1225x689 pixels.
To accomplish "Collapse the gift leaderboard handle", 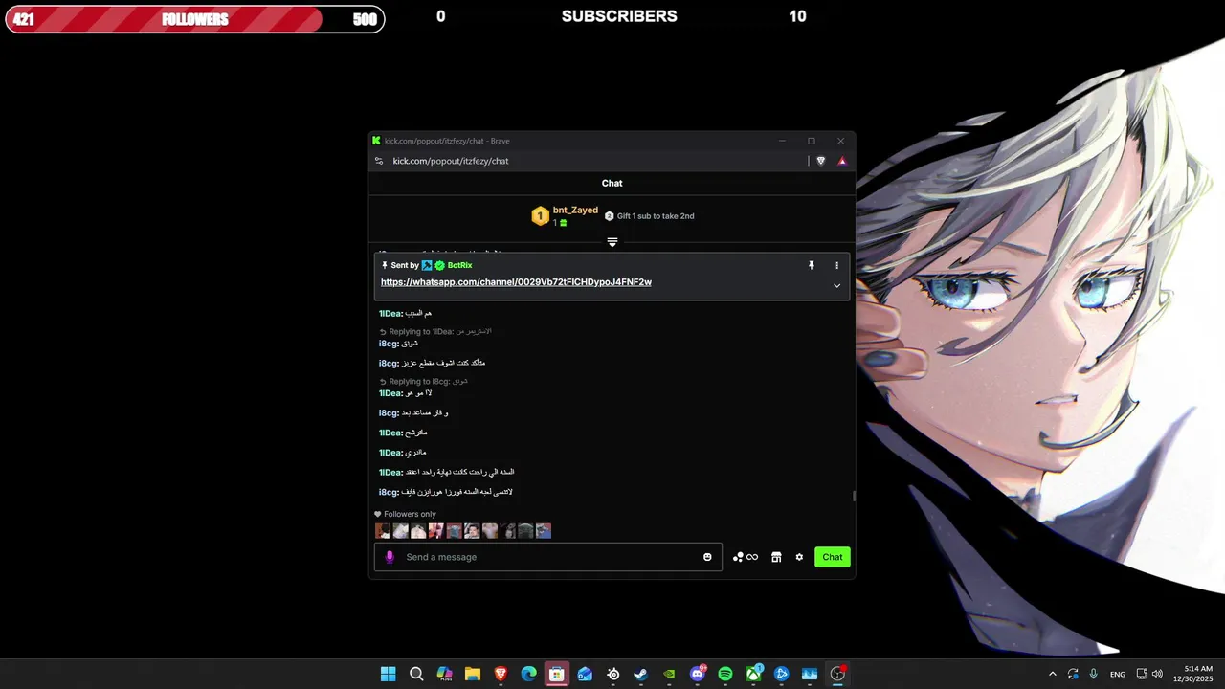I will 612,242.
